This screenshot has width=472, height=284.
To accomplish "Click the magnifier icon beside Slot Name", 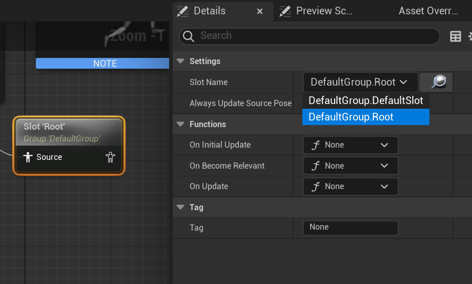I will (436, 82).
